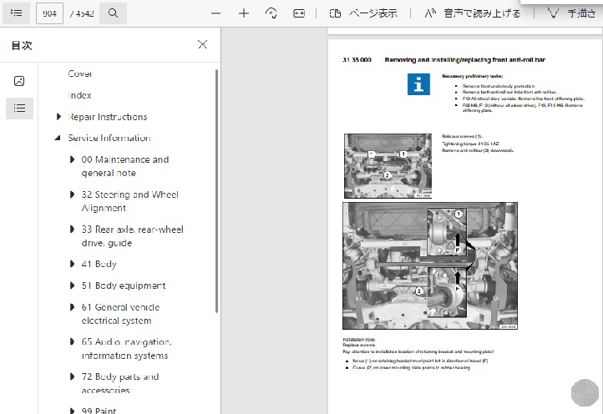Viewport: 603px width, 414px height.
Task: Open the 41 Body chapter
Action: pos(99,264)
